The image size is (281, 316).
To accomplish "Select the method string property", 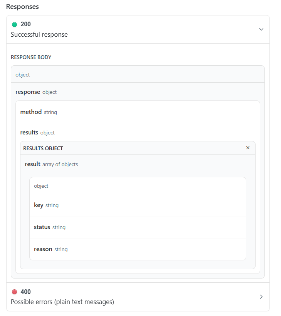I will [x=138, y=112].
